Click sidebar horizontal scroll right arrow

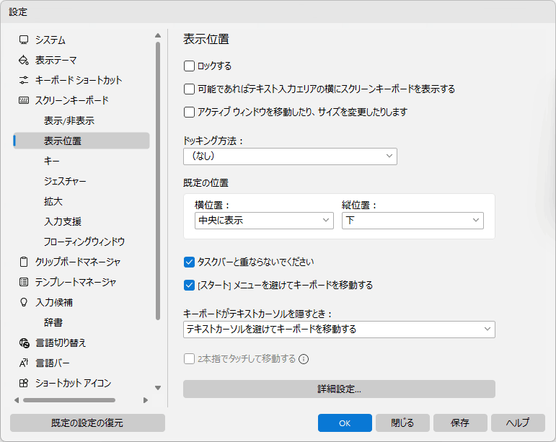[x=146, y=400]
